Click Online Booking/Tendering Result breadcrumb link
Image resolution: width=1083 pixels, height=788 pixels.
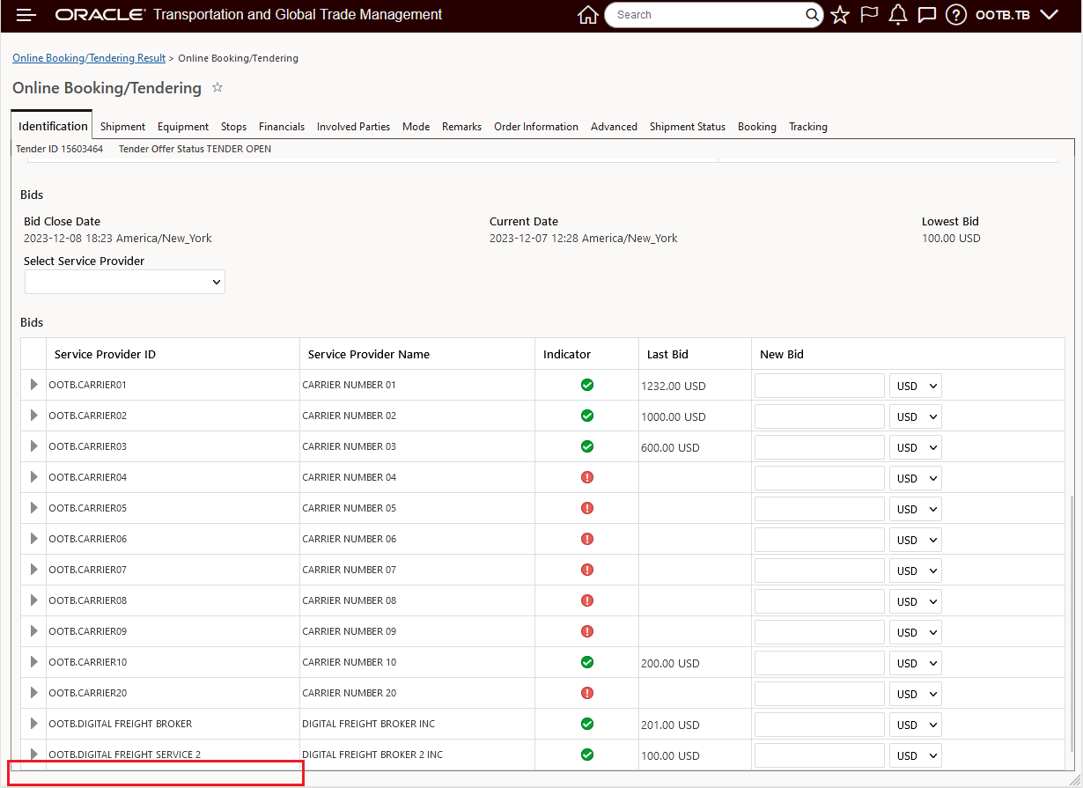89,58
